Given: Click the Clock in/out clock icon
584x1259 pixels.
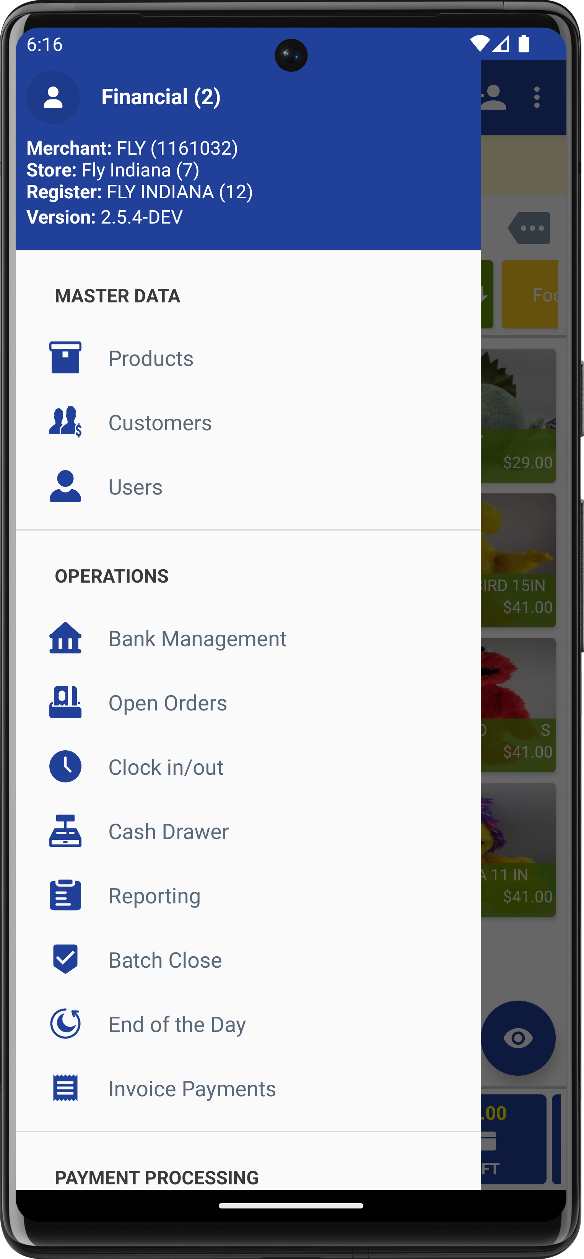Looking at the screenshot, I should point(65,766).
